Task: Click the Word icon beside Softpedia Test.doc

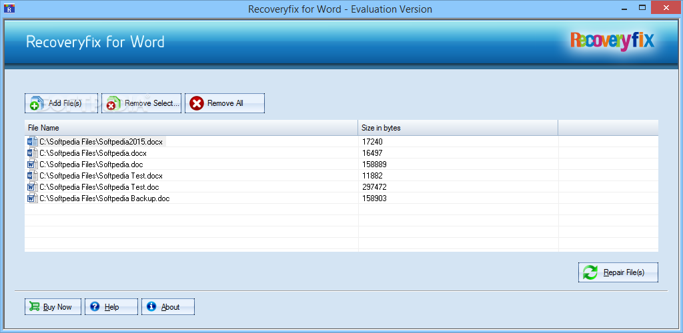Action: pos(33,187)
